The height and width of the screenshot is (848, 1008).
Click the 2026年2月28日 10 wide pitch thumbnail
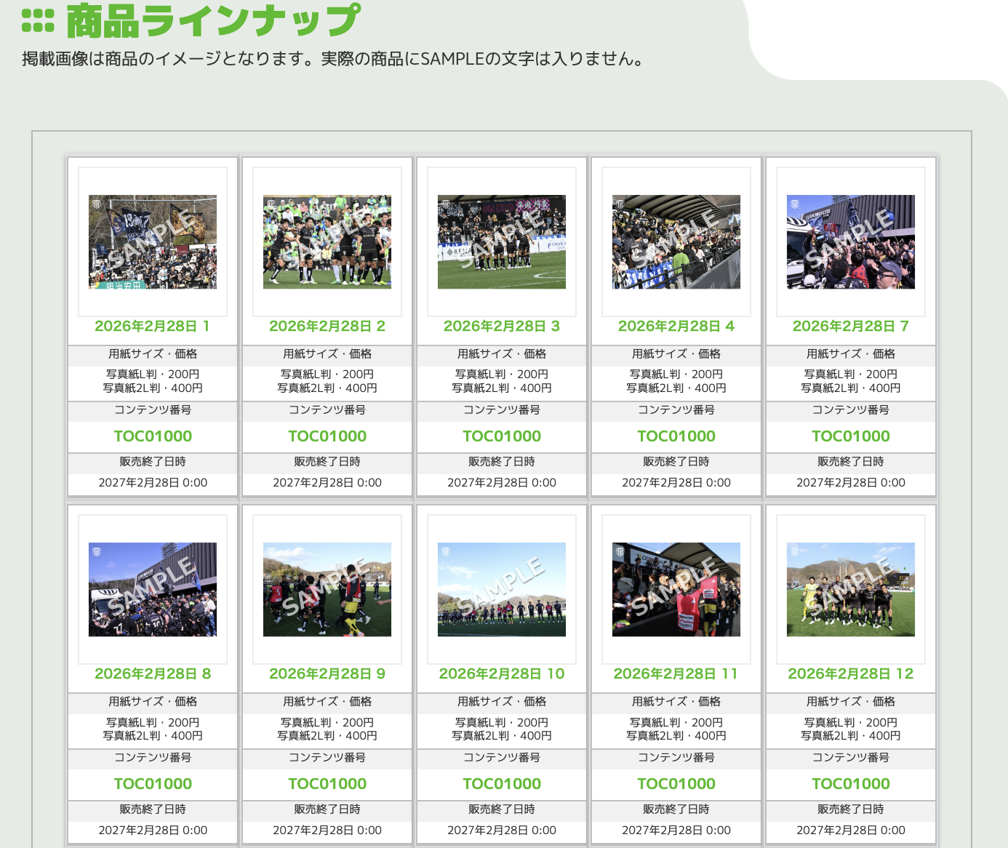(x=502, y=589)
